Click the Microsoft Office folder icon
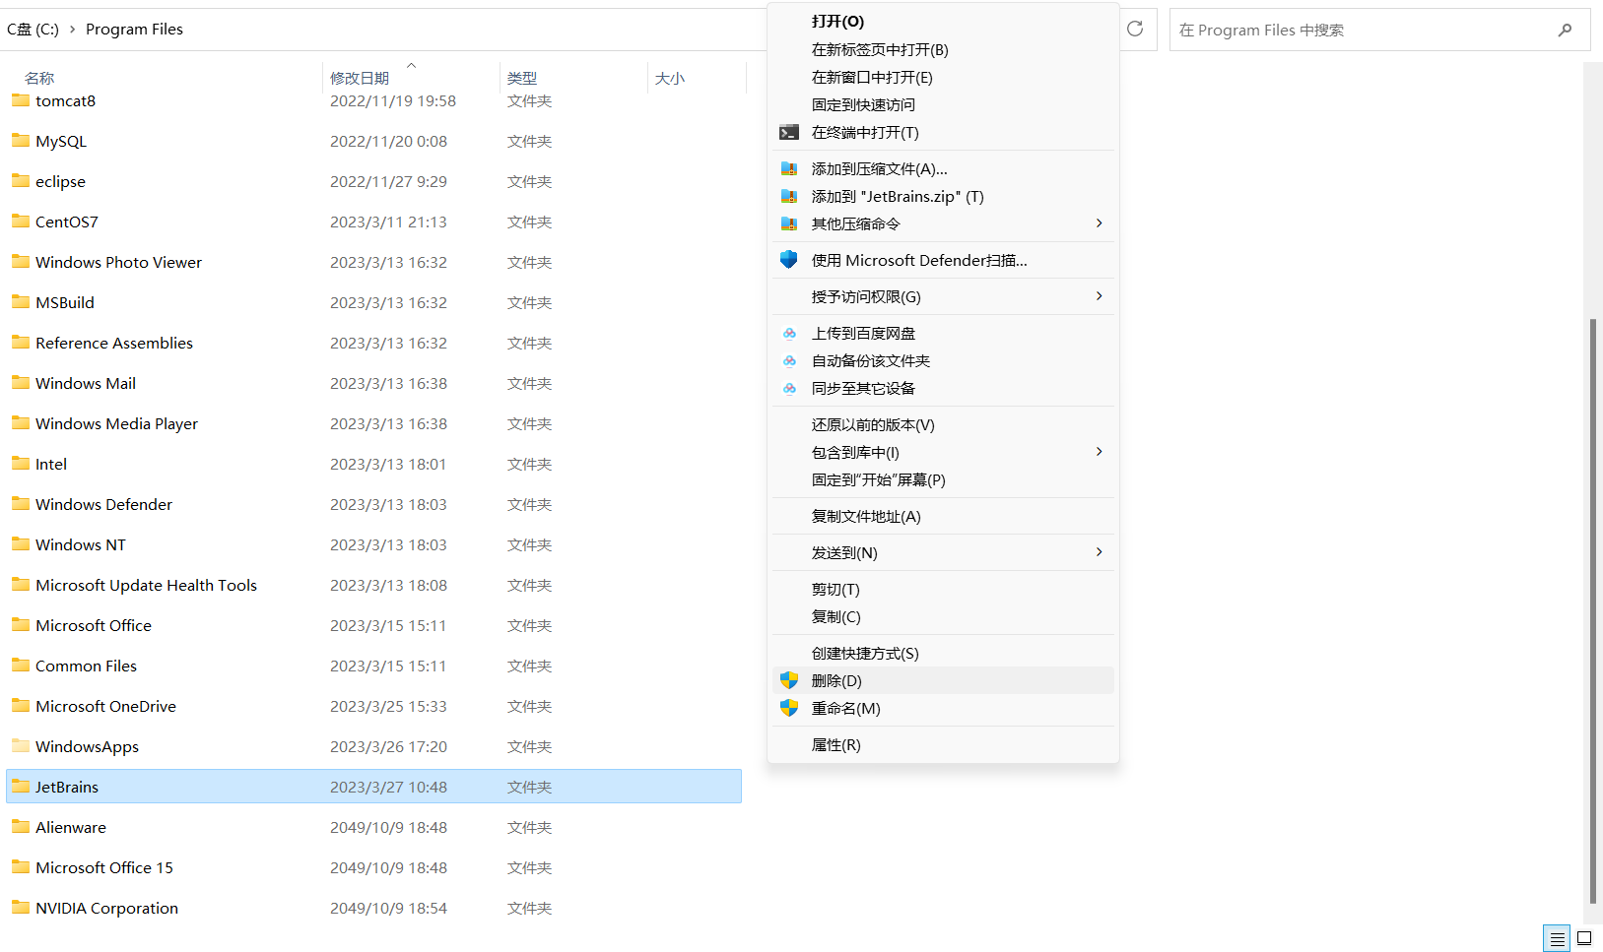Screen dimensions: 1603x952 21,624
